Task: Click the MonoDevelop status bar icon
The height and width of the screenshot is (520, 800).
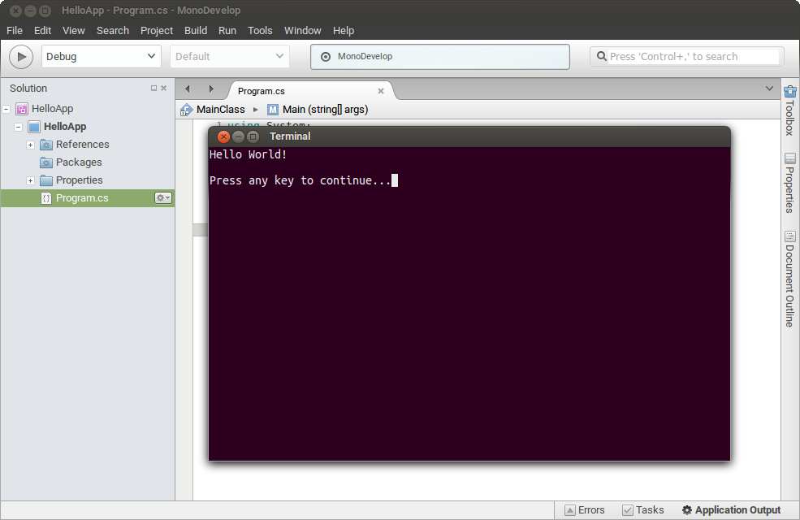Action: pos(326,57)
